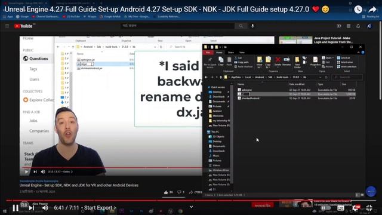Open YouTube apps grid
382x215 pixels.
click(349, 26)
